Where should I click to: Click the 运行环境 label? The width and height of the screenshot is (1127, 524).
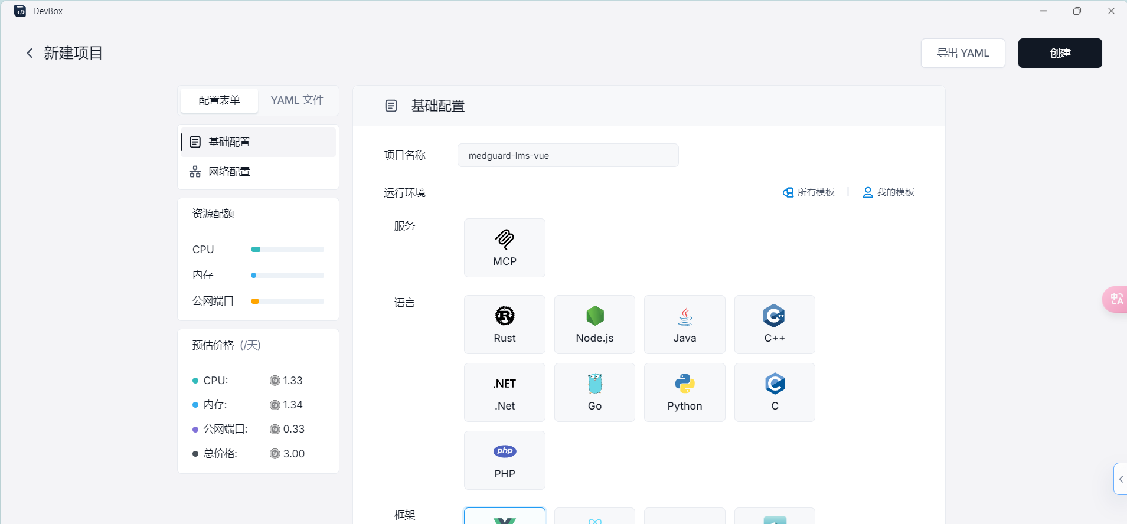(x=404, y=193)
